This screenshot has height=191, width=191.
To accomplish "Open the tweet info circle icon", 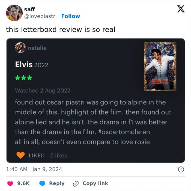I will 181,169.
